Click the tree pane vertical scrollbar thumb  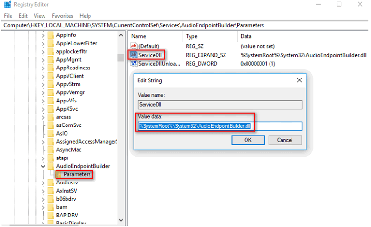click(121, 57)
